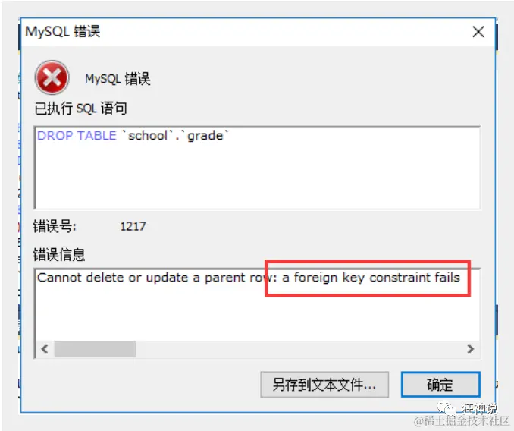Click the MySQL 错误 heading beside error icon

pyautogui.click(x=118, y=79)
